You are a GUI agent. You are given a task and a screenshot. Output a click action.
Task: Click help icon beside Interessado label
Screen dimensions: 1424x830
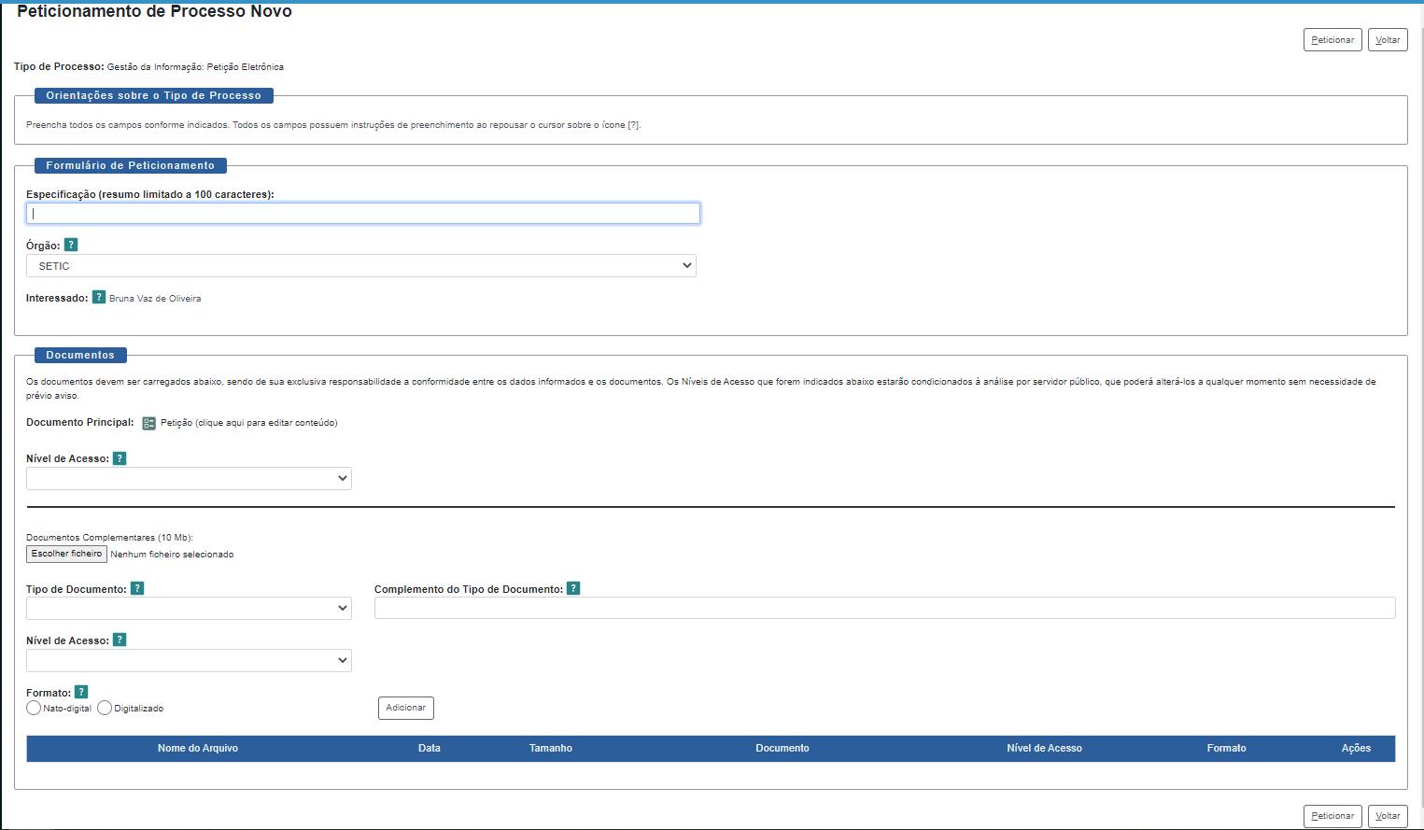(x=99, y=298)
